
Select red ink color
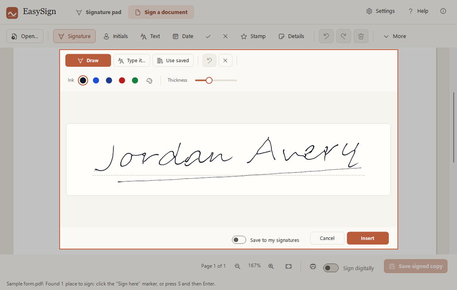pyautogui.click(x=122, y=80)
